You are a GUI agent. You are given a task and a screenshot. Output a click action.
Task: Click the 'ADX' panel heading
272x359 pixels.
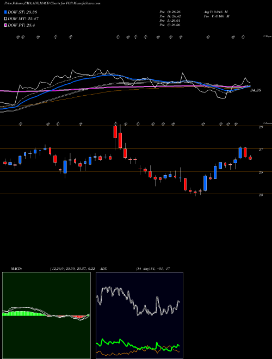pos(103,269)
